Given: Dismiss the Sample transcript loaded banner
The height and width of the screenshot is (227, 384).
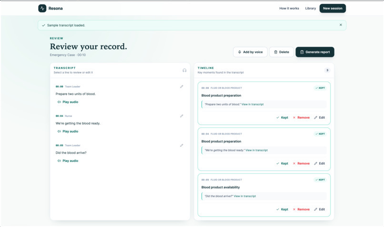Looking at the screenshot, I should point(341,25).
